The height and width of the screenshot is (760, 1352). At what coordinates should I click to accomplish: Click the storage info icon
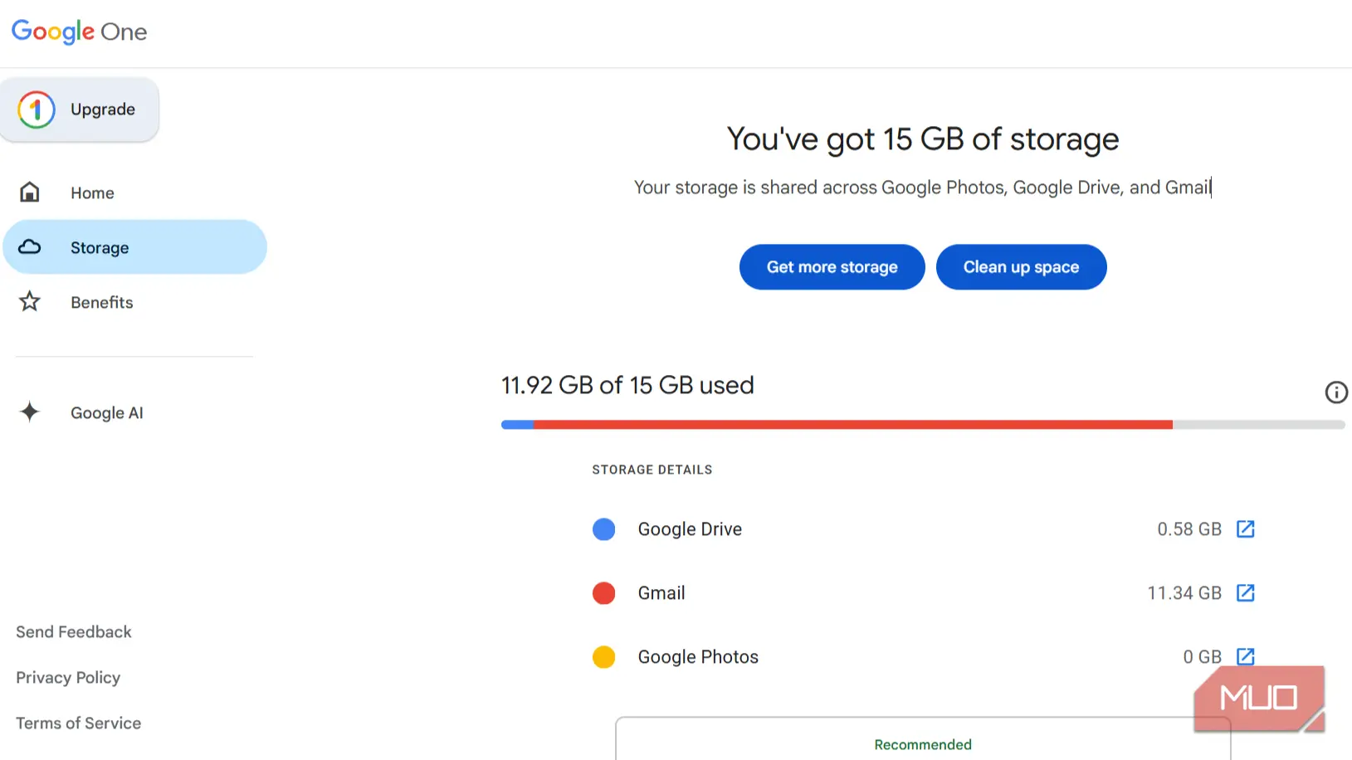click(x=1335, y=392)
